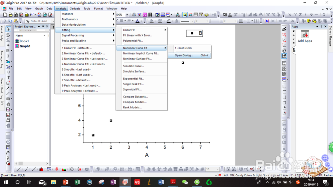Choose Open Dialog... from Nonlinear Curve Fit submenu
Viewport: 333px width, 187px height.
pos(189,55)
